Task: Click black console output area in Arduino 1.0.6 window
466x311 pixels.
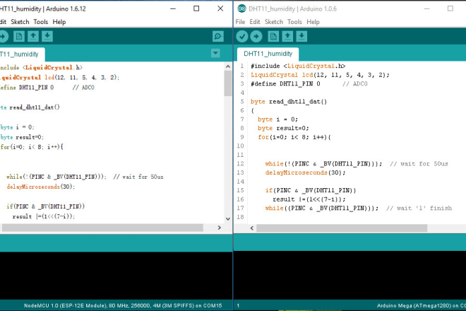Action: [x=349, y=275]
